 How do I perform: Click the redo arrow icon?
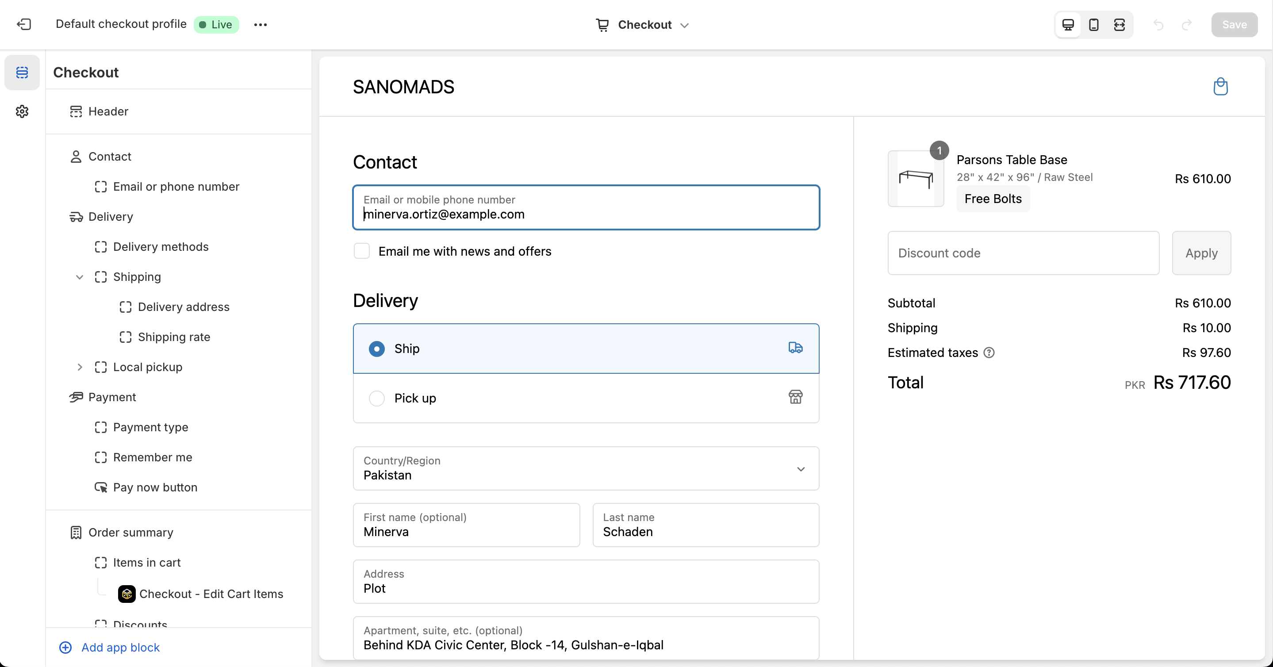[x=1186, y=25]
